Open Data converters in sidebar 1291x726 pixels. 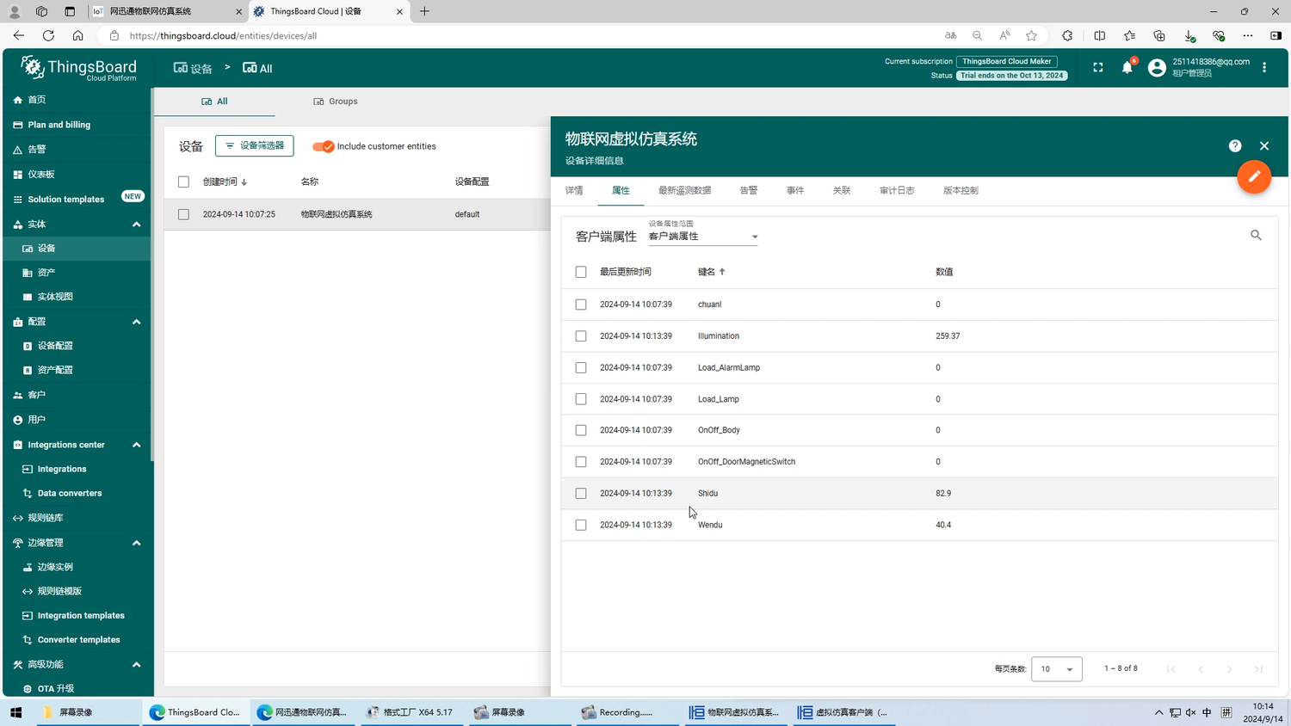[69, 494]
